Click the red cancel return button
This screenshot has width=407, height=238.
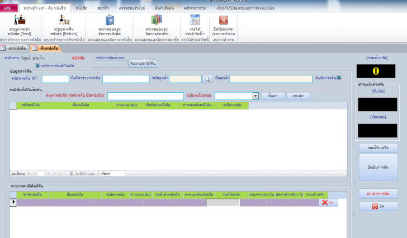[378, 194]
